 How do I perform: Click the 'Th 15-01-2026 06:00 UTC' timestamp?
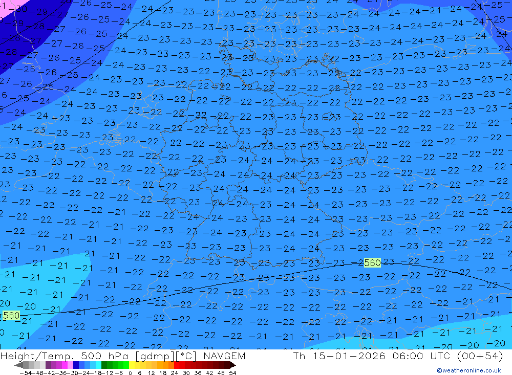tap(372, 356)
